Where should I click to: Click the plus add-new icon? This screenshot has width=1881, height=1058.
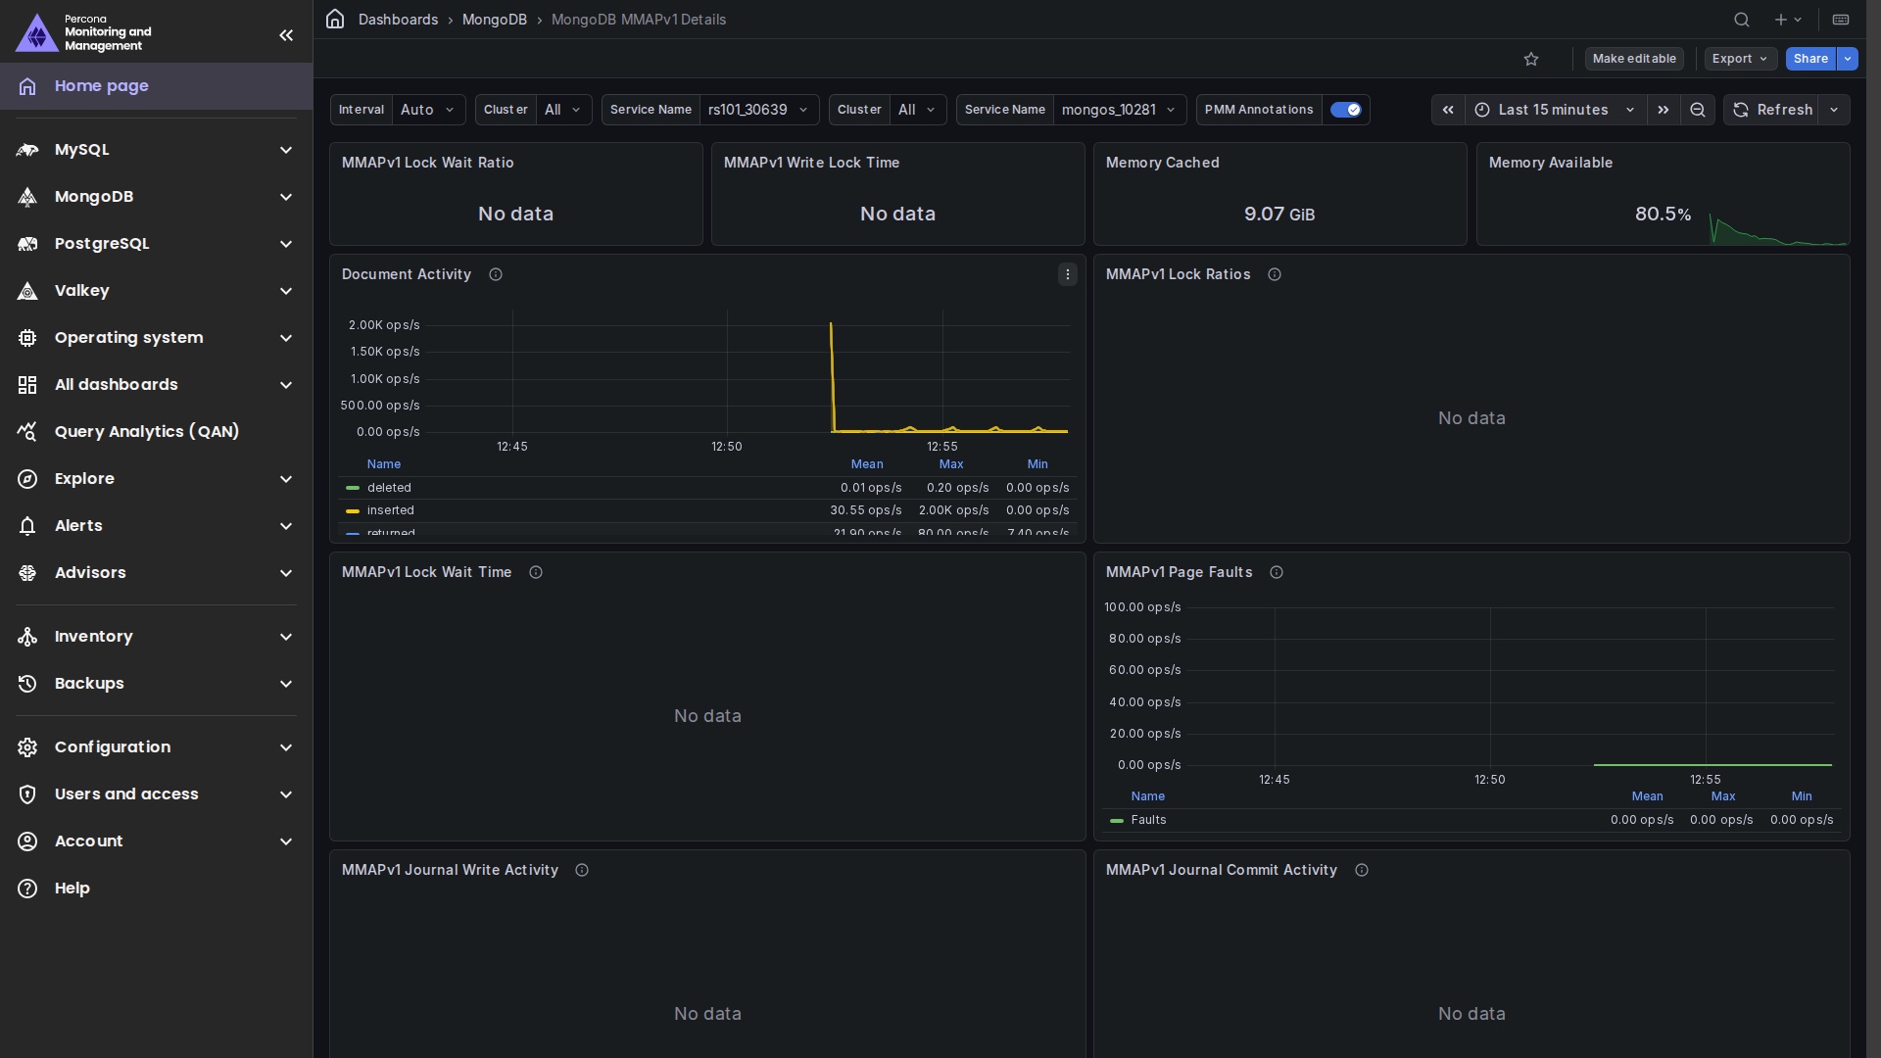click(x=1788, y=20)
